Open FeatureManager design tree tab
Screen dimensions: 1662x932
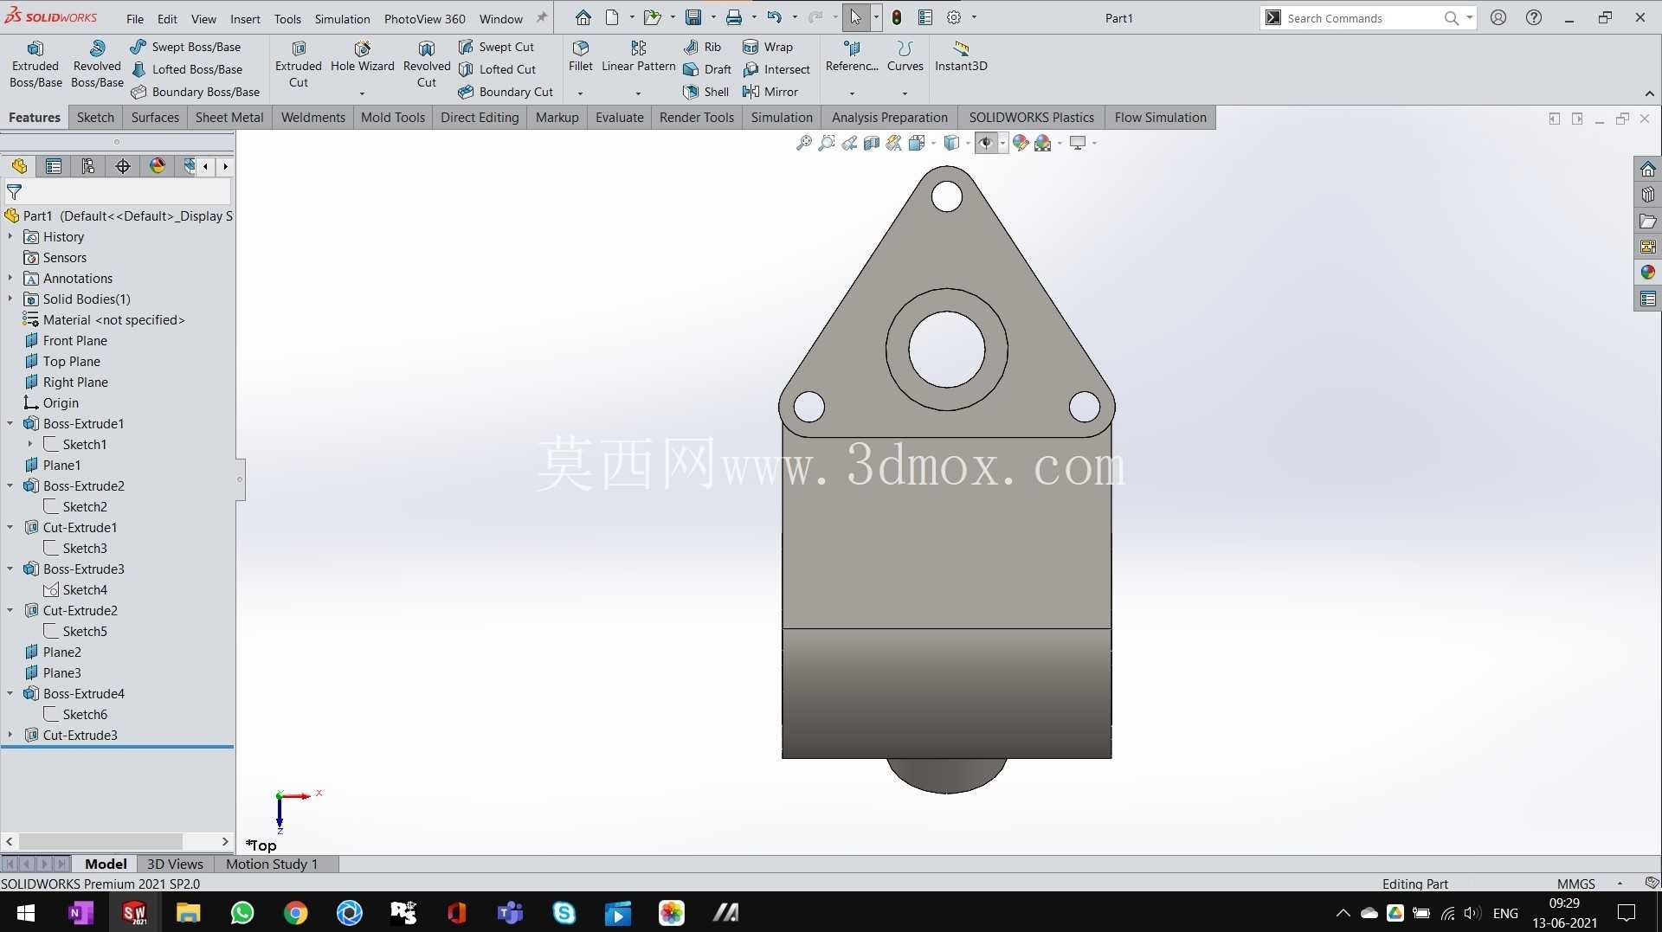coord(19,166)
